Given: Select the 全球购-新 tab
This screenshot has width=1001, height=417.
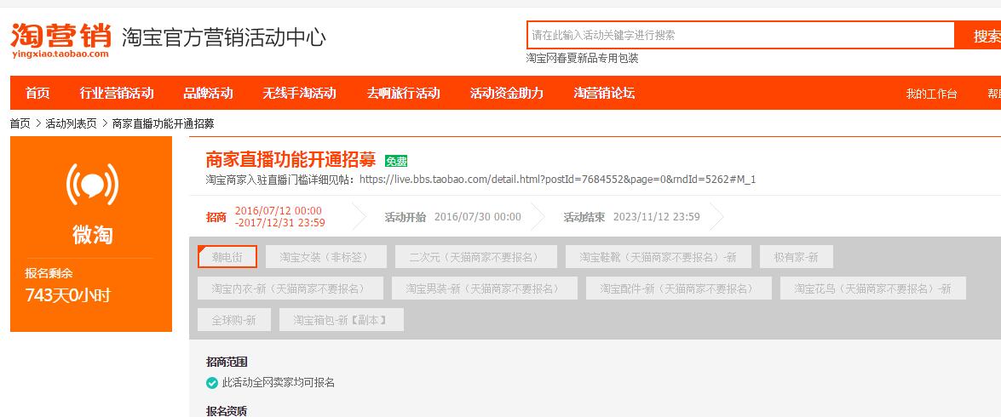Looking at the screenshot, I should (x=234, y=319).
